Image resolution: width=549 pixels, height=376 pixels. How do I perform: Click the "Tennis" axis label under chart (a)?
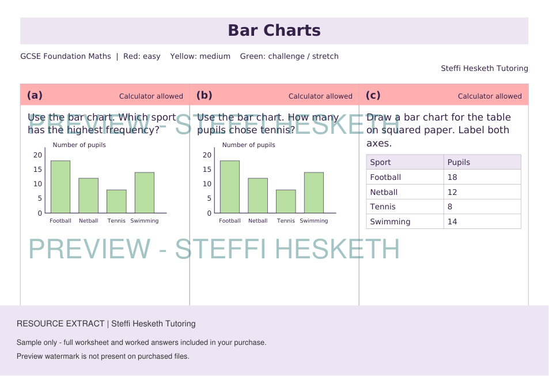116,221
